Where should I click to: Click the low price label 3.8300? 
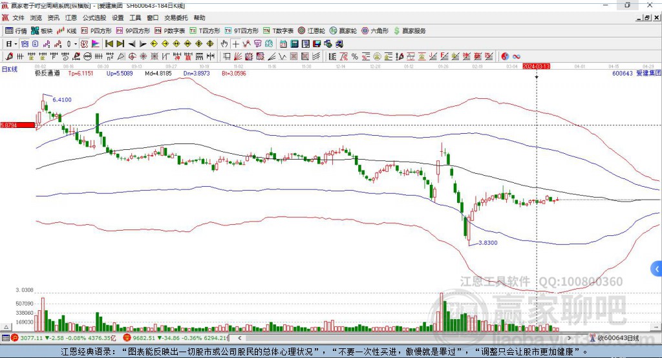[487, 243]
